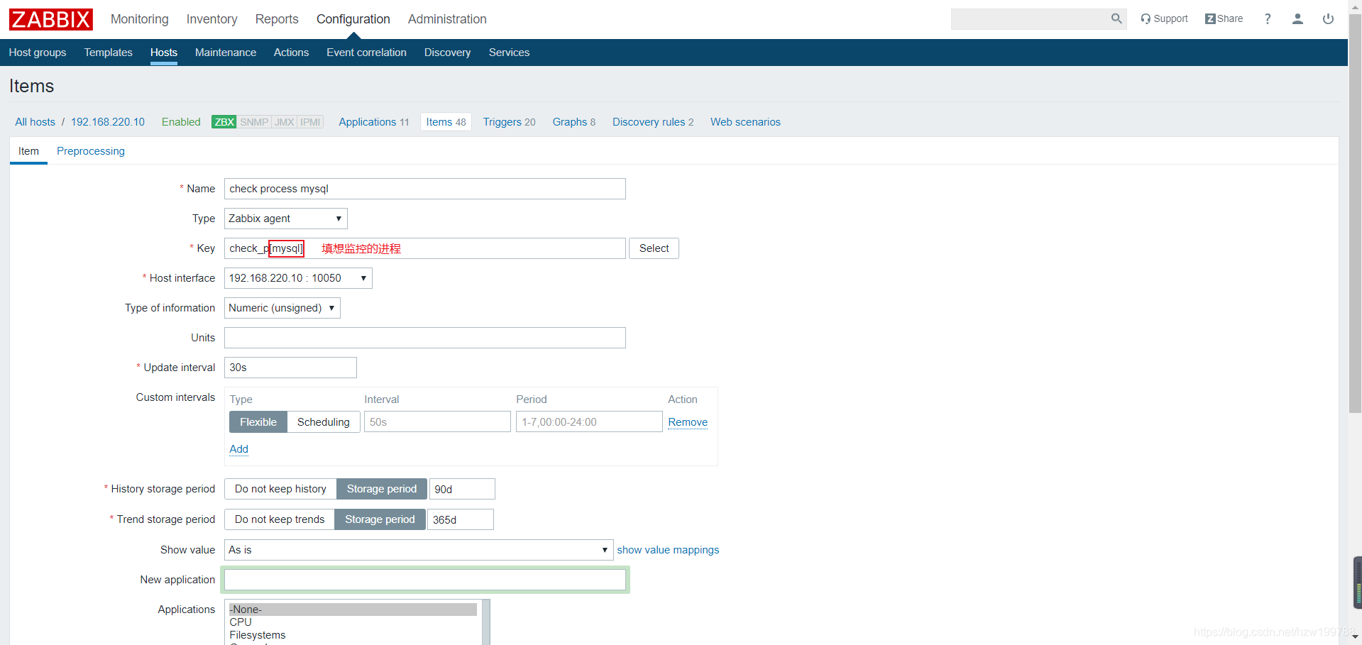Click the Update interval field
The image size is (1362, 645).
[x=290, y=368]
